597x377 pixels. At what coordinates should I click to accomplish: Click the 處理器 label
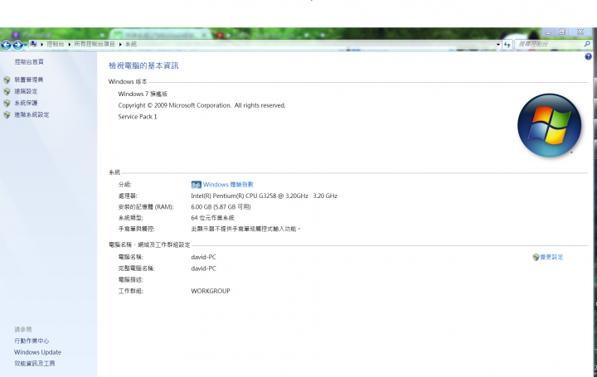(128, 196)
